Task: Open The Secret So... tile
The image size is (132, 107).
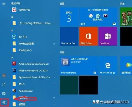Action: tap(69, 36)
